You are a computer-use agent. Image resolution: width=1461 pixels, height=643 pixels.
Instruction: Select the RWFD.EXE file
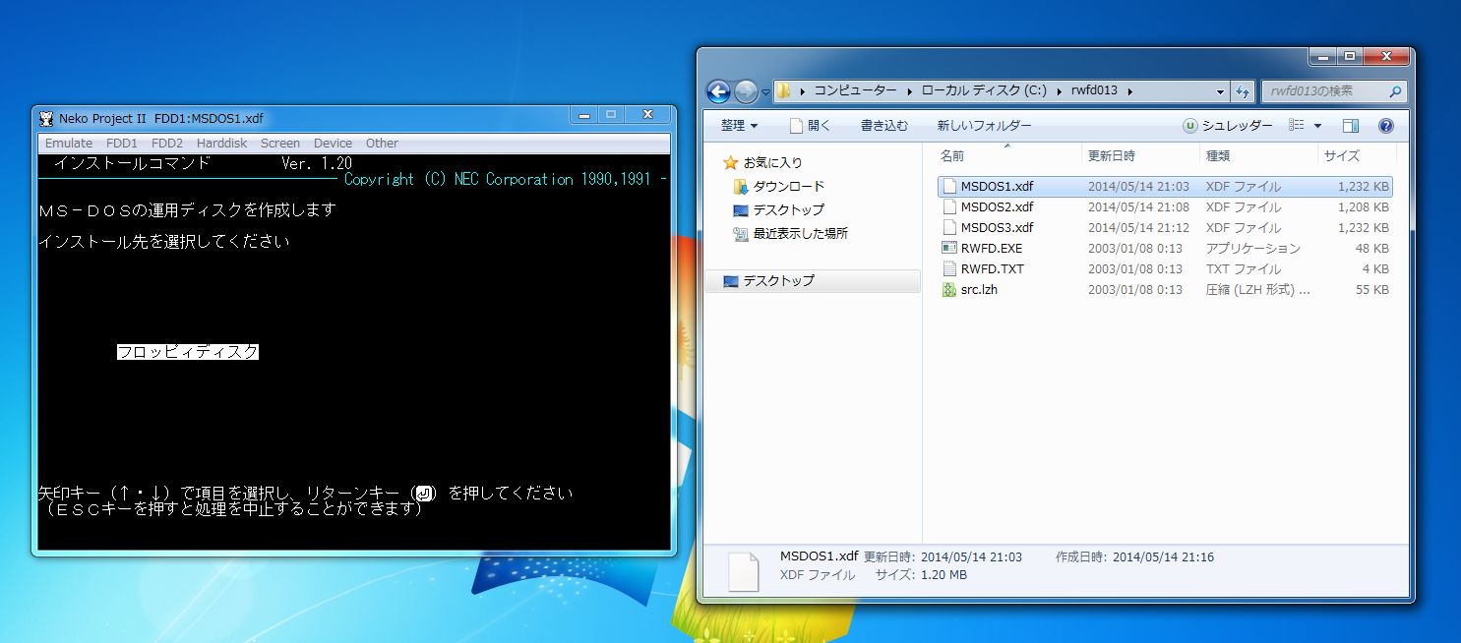pos(1165,248)
